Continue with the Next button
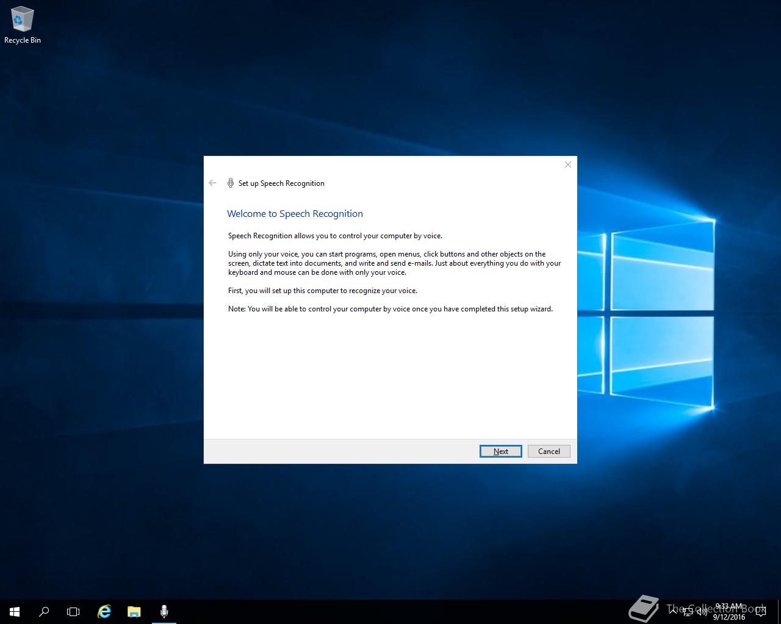This screenshot has width=781, height=624. tap(501, 451)
